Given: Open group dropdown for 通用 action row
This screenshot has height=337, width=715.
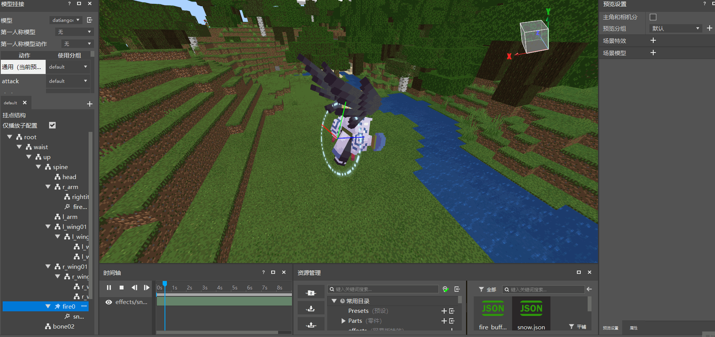Looking at the screenshot, I should pyautogui.click(x=68, y=67).
